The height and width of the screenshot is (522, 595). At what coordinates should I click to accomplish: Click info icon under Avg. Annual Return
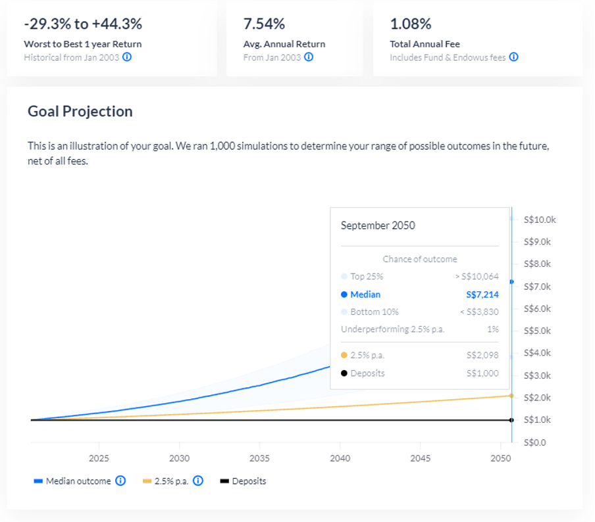pyautogui.click(x=309, y=57)
